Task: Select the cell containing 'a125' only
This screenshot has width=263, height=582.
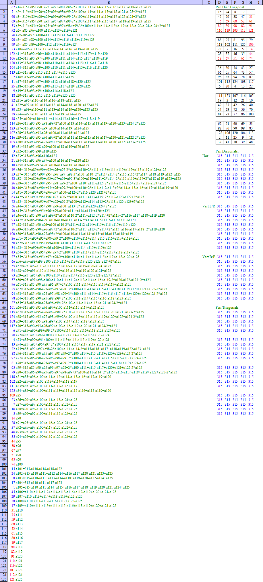Action: coord(19,579)
